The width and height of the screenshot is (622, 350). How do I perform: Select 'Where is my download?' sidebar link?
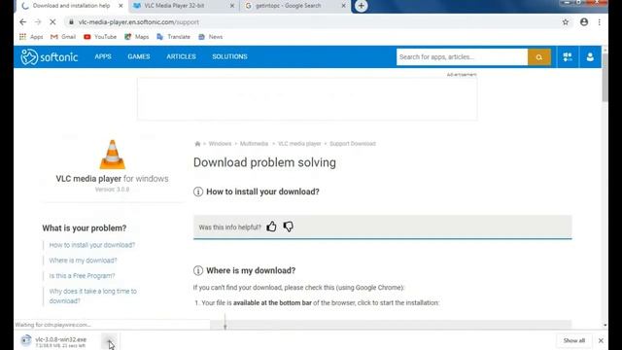click(x=83, y=261)
